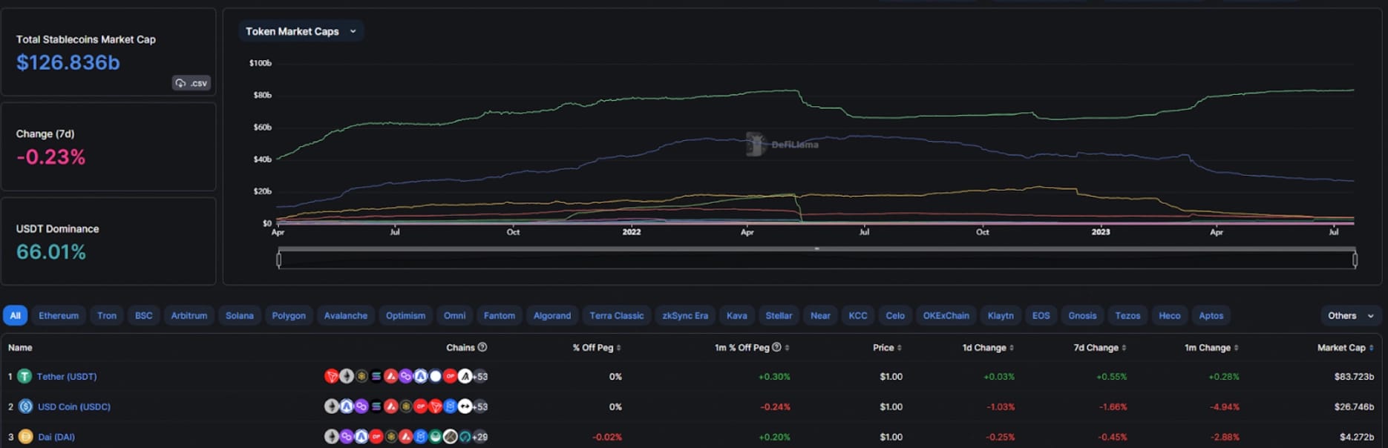Image resolution: width=1388 pixels, height=448 pixels.
Task: Choose the Polygon chain filter
Action: point(289,315)
